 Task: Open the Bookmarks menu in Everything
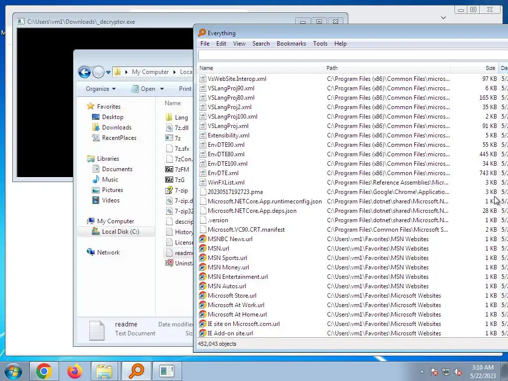[x=291, y=44]
